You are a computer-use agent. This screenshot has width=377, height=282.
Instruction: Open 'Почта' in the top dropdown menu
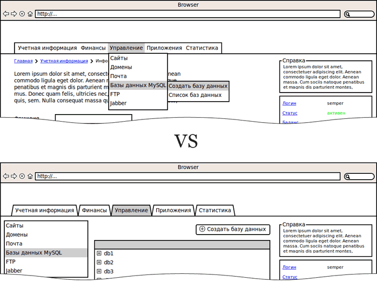point(118,76)
